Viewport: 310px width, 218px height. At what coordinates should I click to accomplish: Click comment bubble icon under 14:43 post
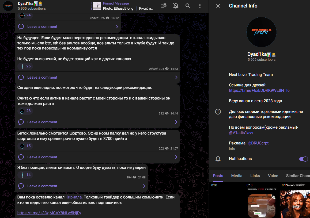[x=21, y=78]
